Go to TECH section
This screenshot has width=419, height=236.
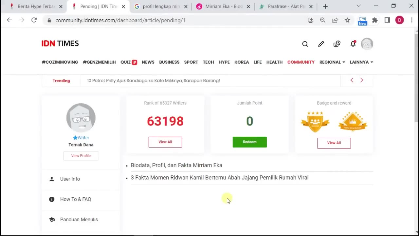coord(208,62)
